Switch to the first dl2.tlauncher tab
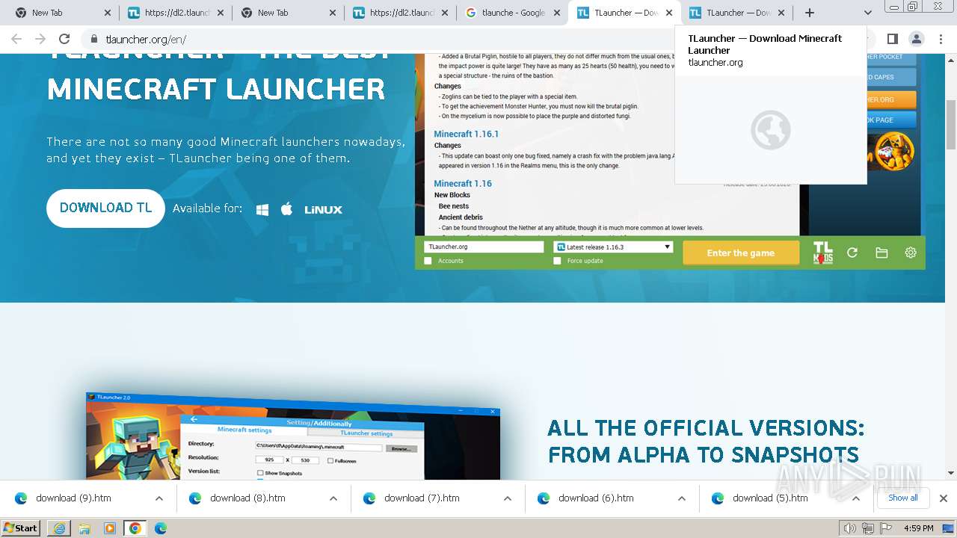Viewport: 957px width, 538px height. 177,13
